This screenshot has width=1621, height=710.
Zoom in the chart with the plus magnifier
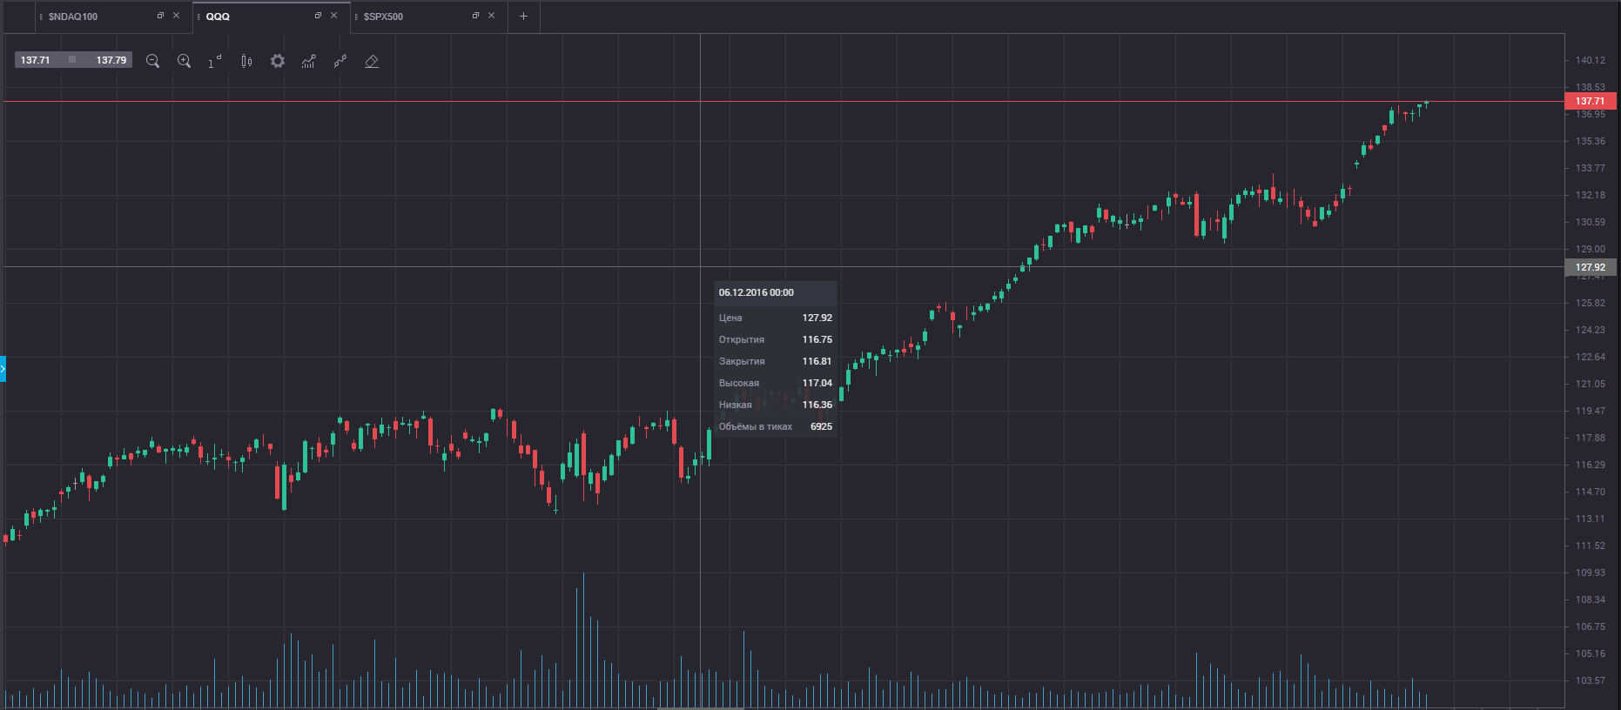tap(184, 61)
